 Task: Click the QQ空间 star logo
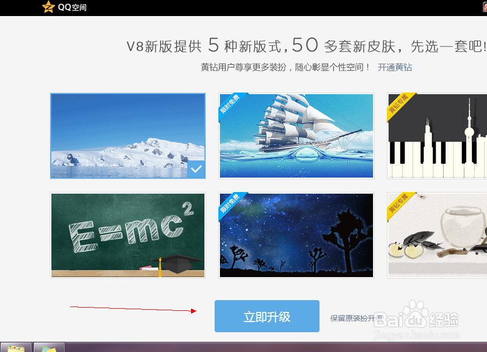(49, 7)
